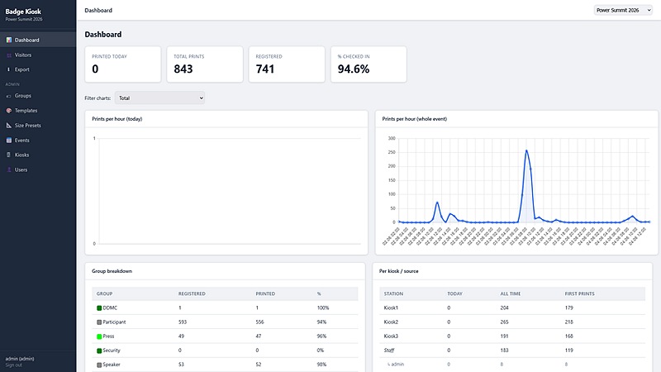The width and height of the screenshot is (661, 372).
Task: Click the Events calendar icon
Action: coord(9,141)
